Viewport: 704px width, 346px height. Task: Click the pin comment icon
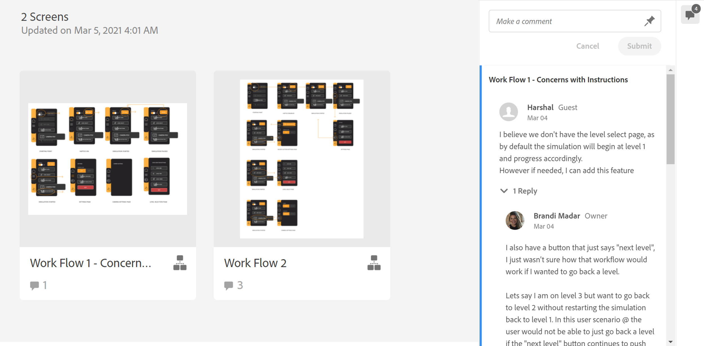click(649, 21)
